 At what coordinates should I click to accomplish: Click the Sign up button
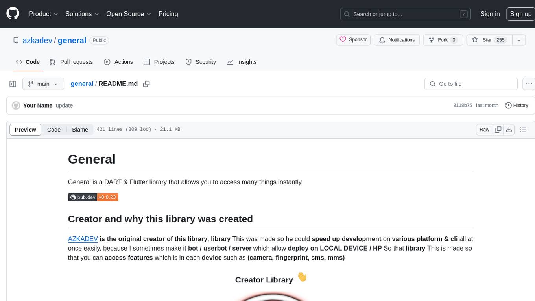pos(520,14)
